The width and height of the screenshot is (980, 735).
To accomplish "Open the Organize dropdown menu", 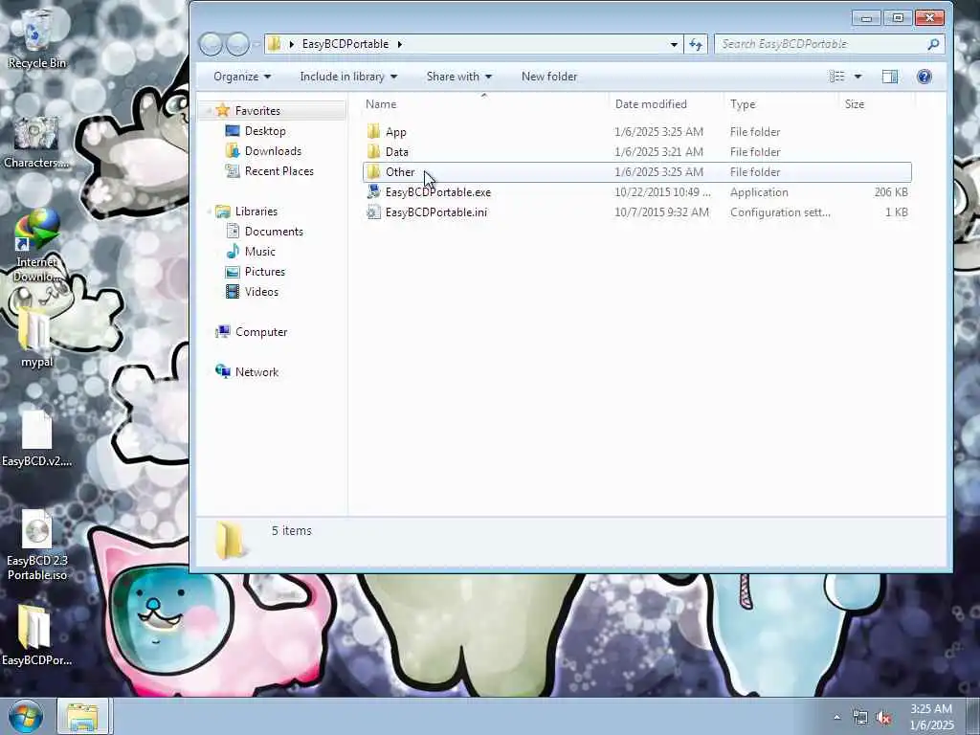I will pos(242,77).
